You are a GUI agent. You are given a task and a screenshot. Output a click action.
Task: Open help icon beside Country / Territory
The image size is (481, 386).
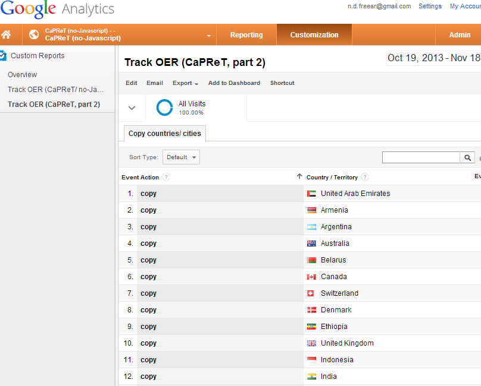(x=365, y=177)
